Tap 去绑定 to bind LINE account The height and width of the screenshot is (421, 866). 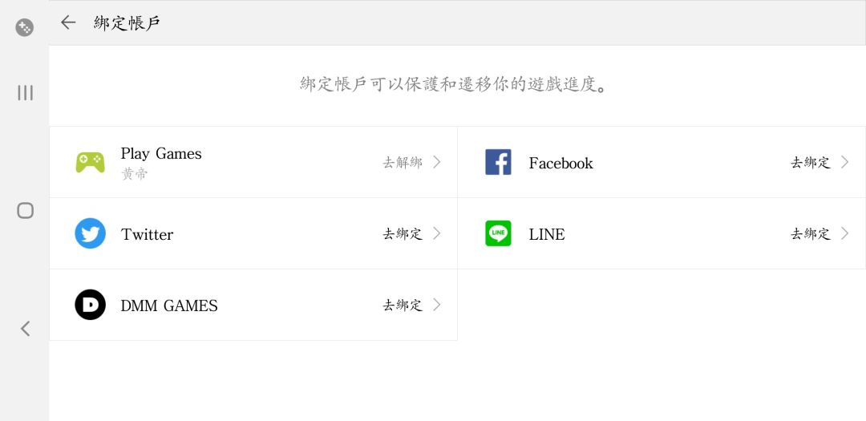(811, 233)
